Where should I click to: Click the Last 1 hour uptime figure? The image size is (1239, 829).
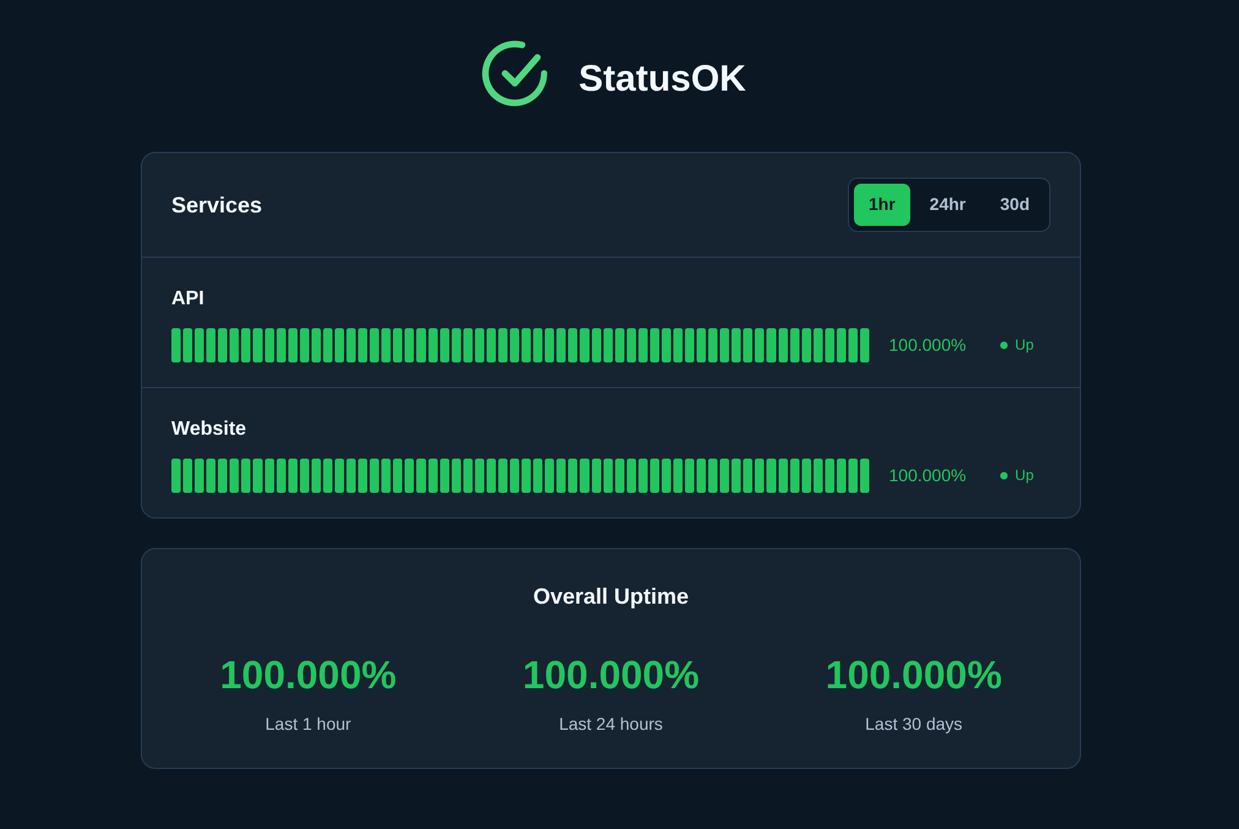(x=308, y=675)
